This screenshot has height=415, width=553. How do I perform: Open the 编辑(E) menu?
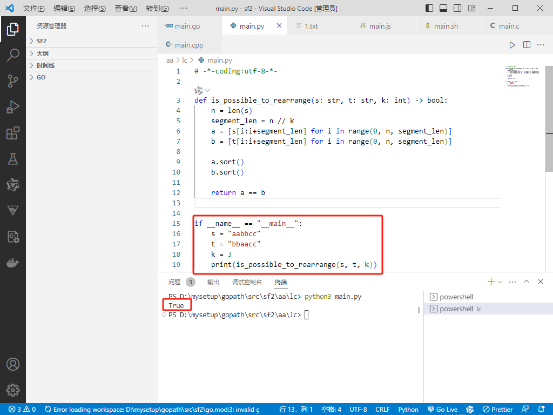(x=64, y=8)
